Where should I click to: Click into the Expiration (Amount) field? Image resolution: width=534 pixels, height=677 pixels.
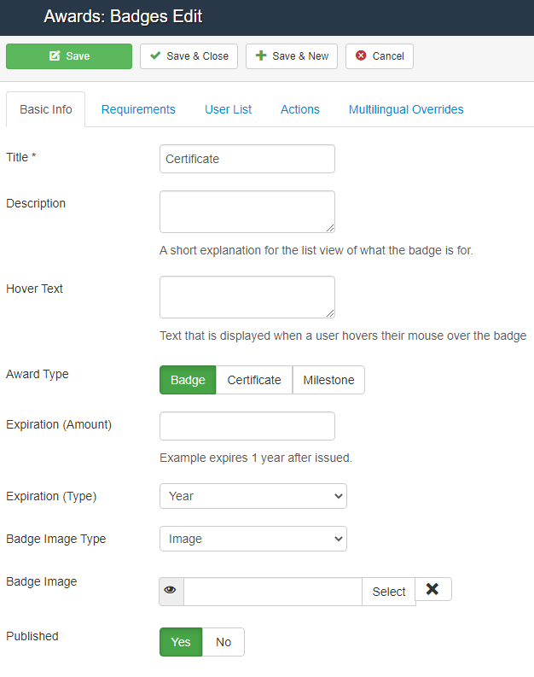(x=247, y=426)
